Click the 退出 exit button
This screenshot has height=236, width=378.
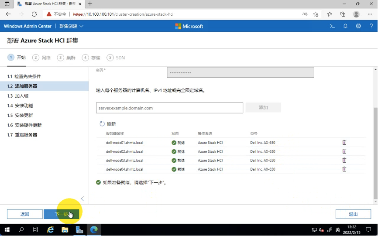353,214
